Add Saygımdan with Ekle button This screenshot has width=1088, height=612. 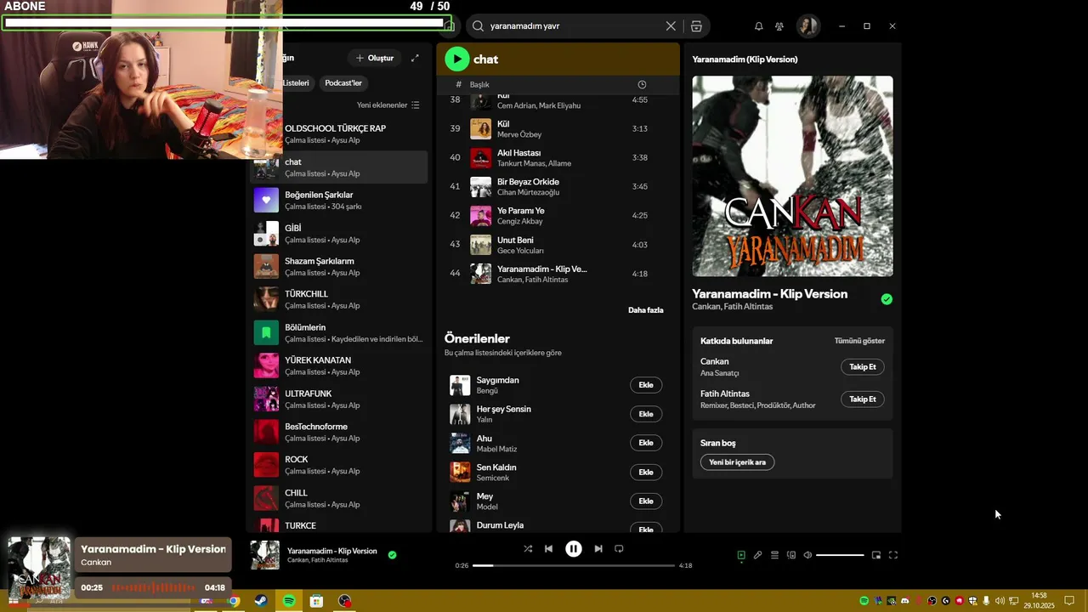coord(646,385)
